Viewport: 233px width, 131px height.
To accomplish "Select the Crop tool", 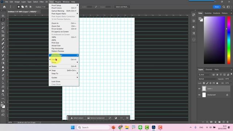I will coord(3,32).
